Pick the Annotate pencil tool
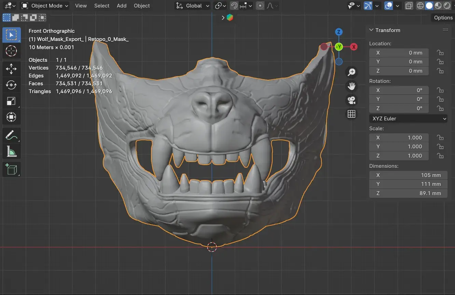 coord(11,135)
